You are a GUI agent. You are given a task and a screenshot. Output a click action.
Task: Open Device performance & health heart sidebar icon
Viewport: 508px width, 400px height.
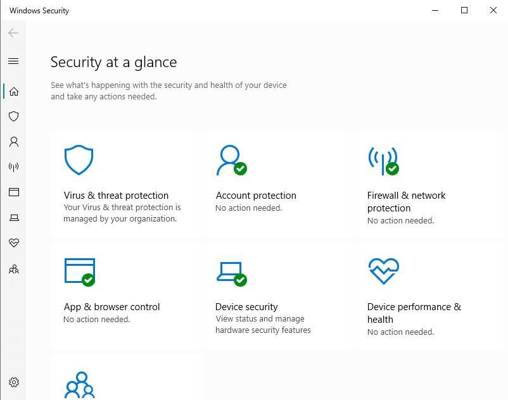13,242
